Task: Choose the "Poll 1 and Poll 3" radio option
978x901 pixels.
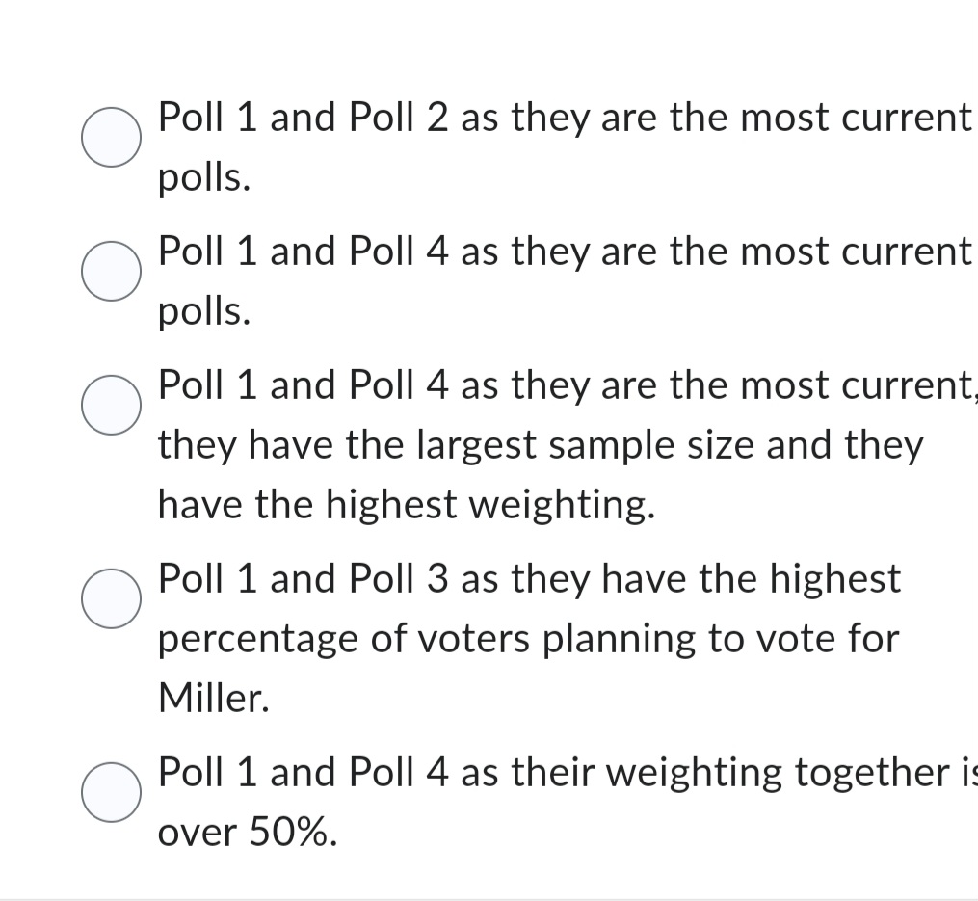Action: 112,598
